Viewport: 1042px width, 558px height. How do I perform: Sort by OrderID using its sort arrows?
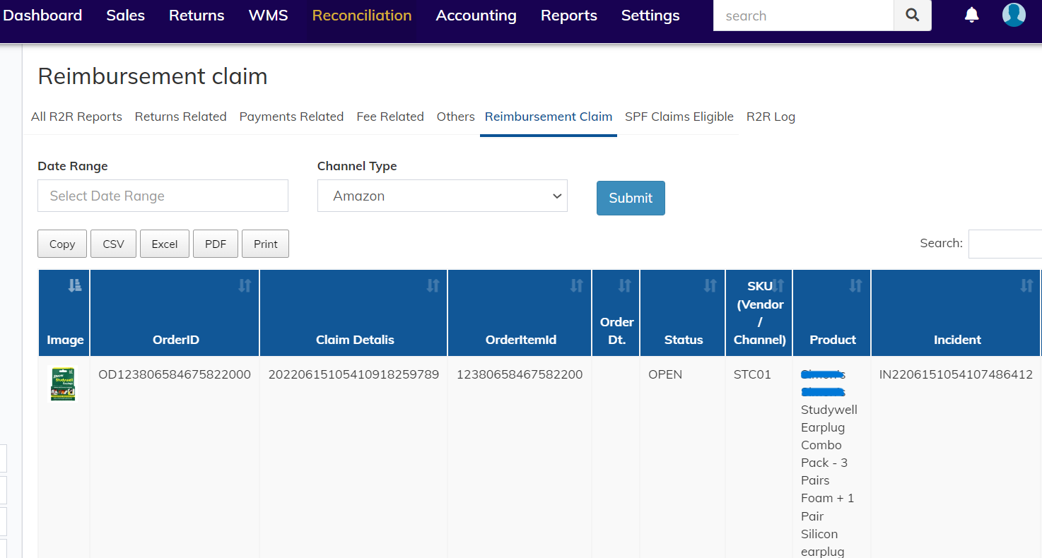245,285
